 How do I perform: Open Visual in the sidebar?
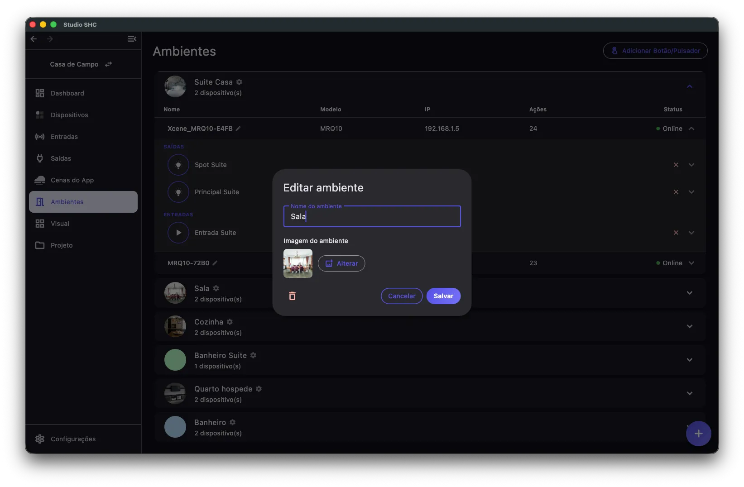click(83, 224)
